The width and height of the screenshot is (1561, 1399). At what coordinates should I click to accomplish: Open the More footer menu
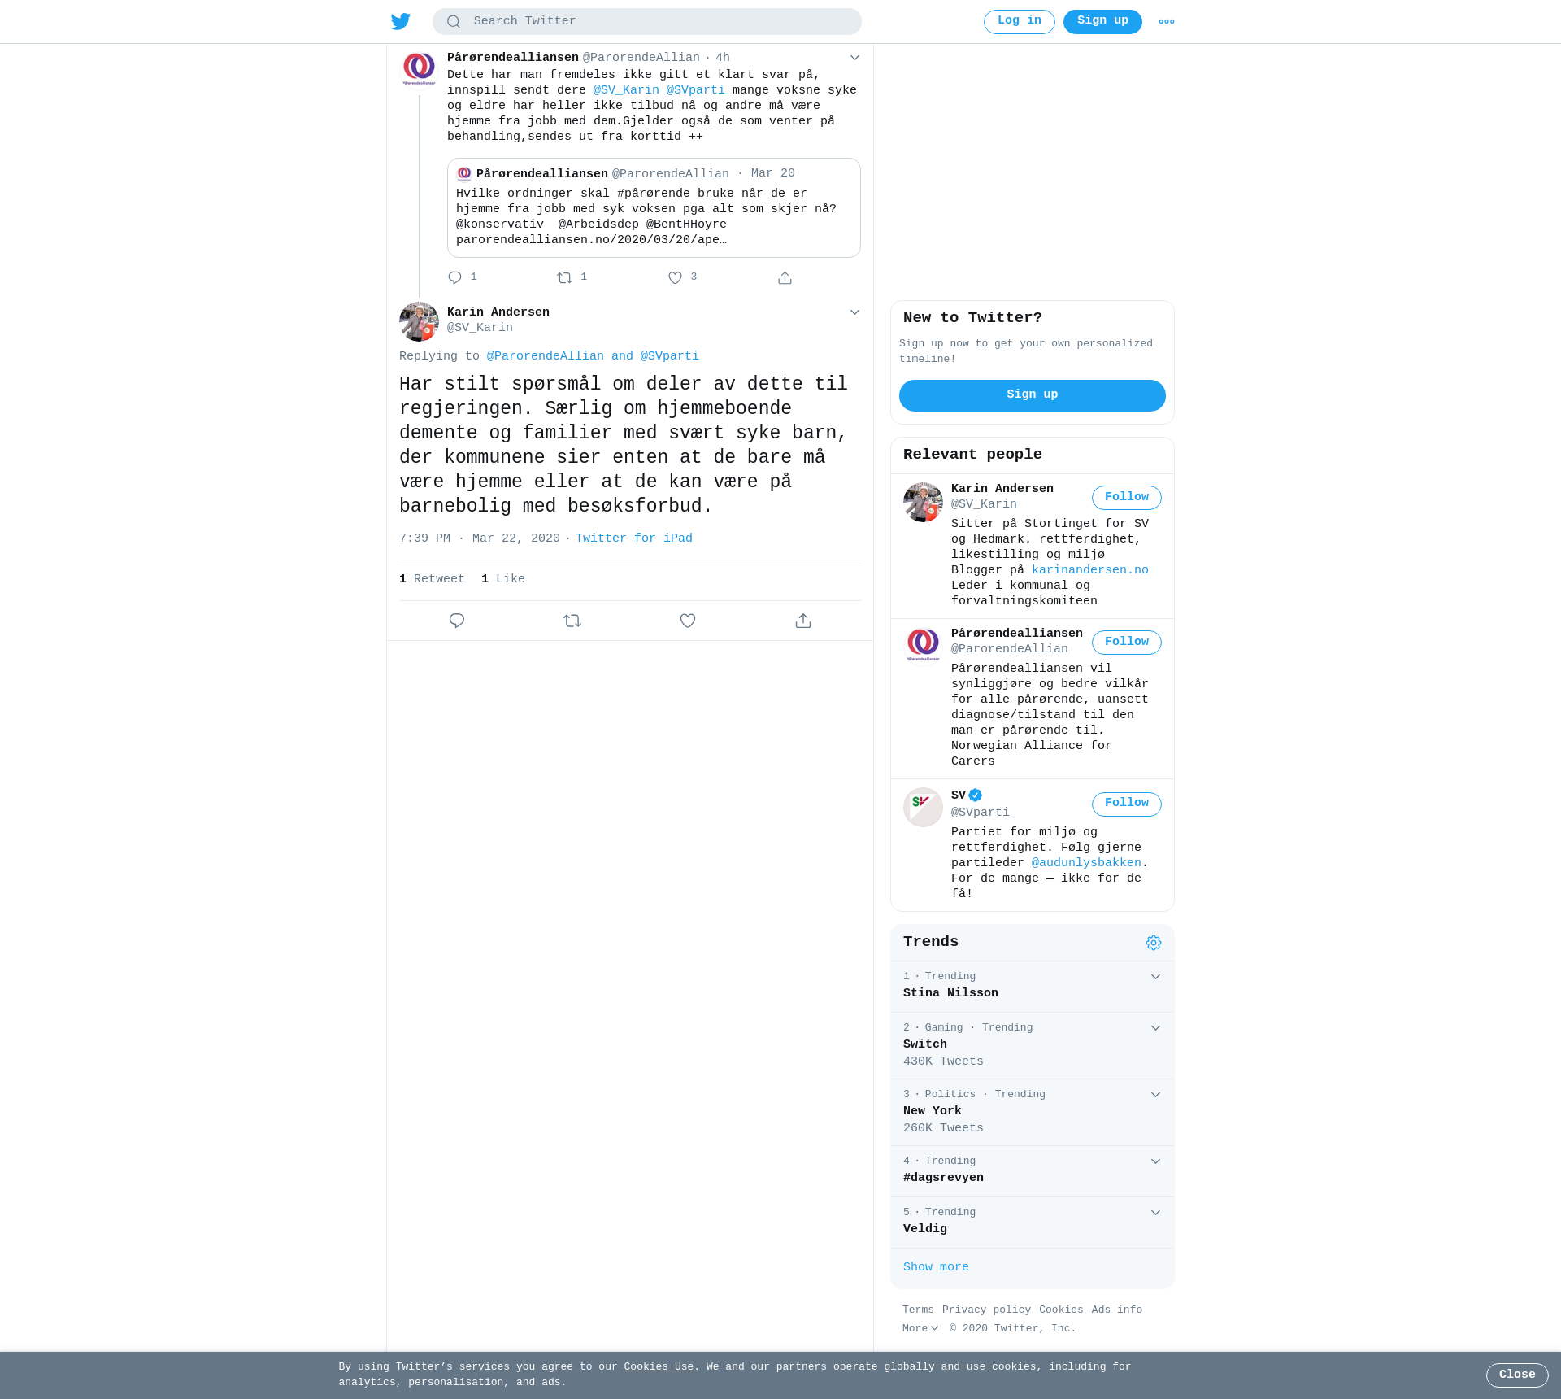tap(920, 1328)
